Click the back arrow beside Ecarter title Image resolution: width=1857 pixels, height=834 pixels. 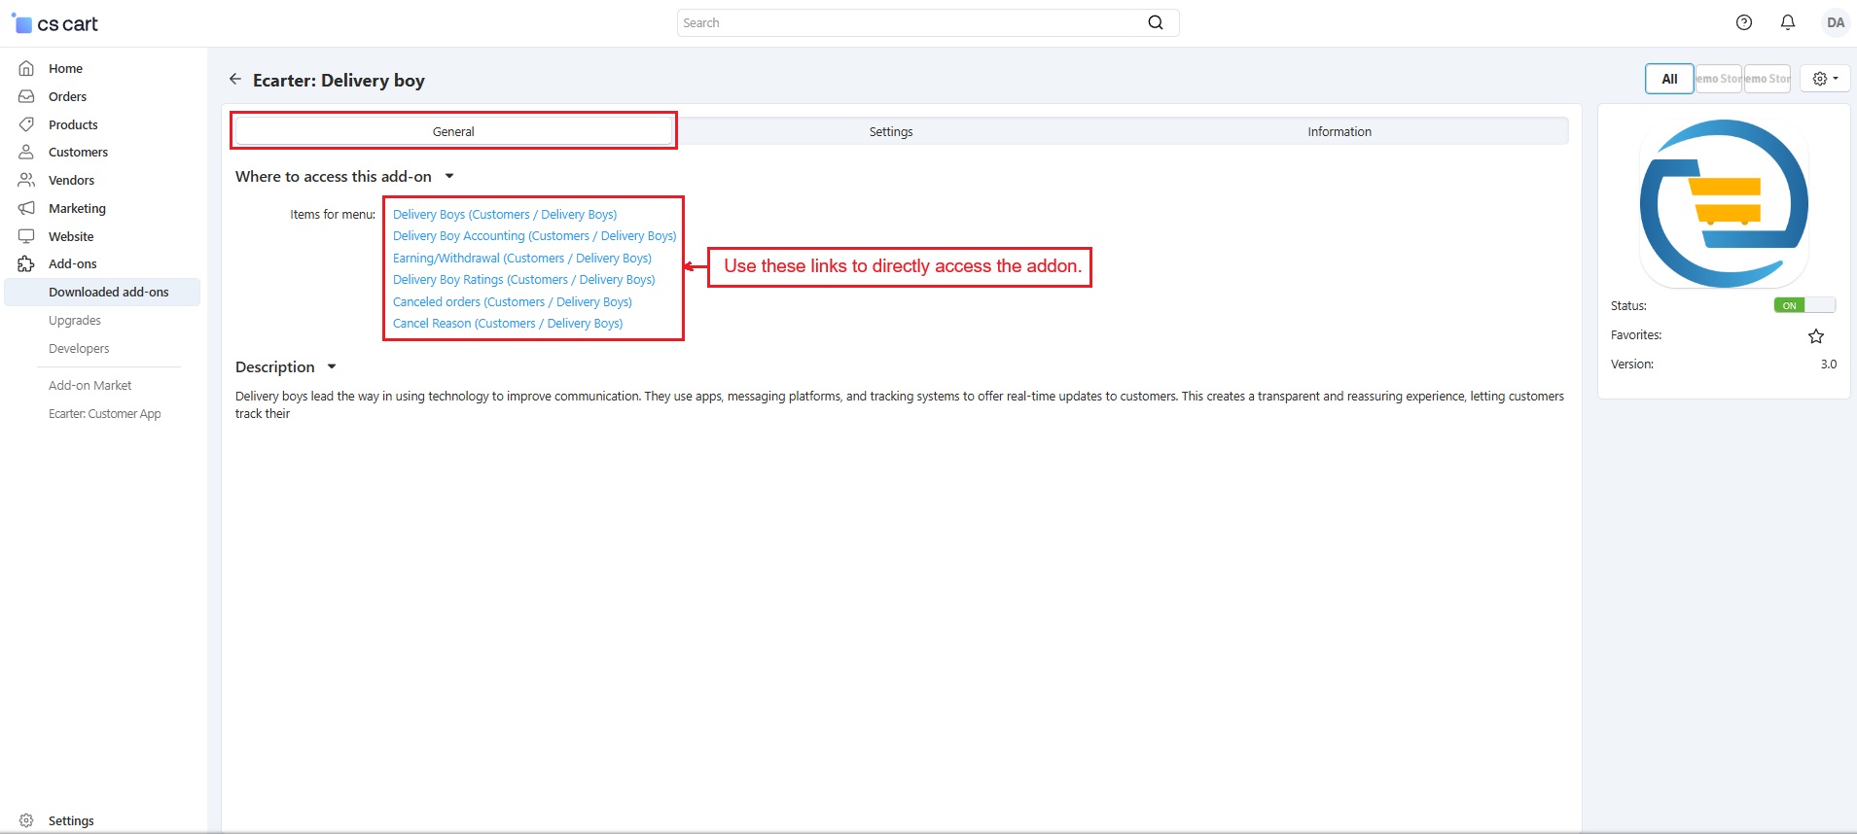[235, 79]
